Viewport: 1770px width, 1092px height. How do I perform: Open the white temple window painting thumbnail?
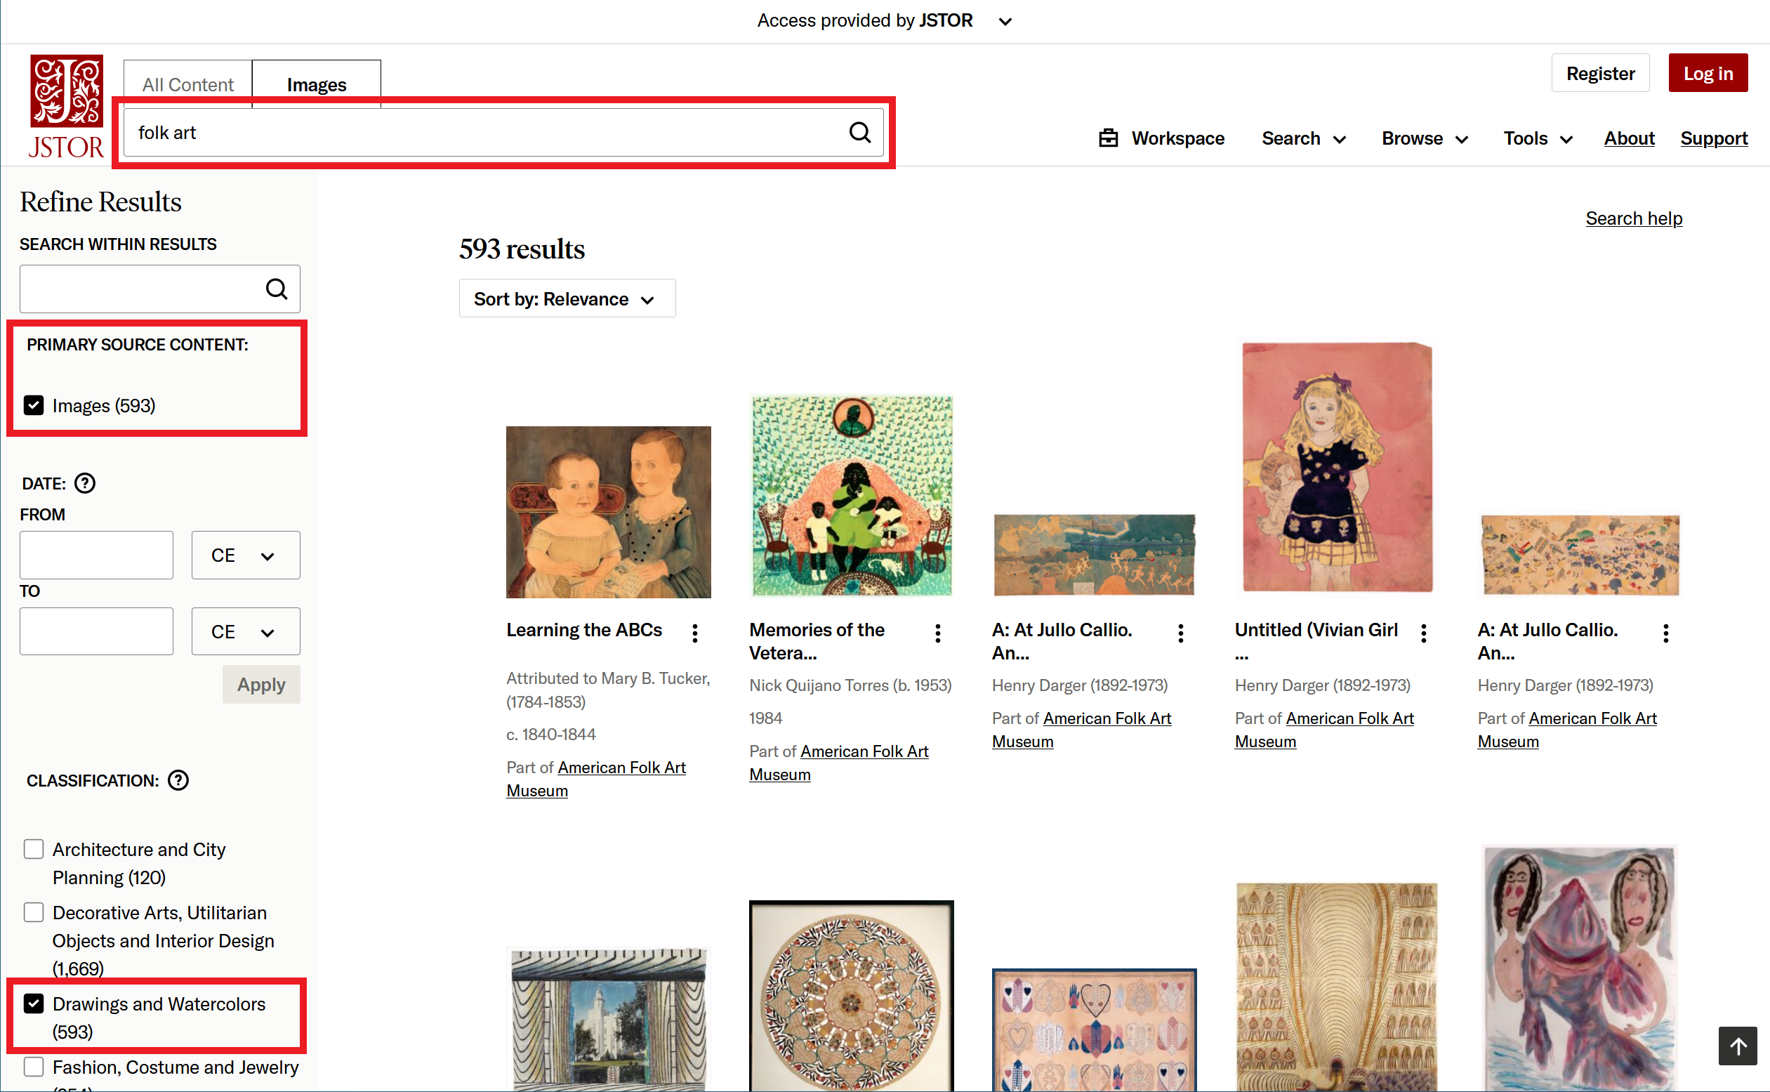coord(609,1020)
